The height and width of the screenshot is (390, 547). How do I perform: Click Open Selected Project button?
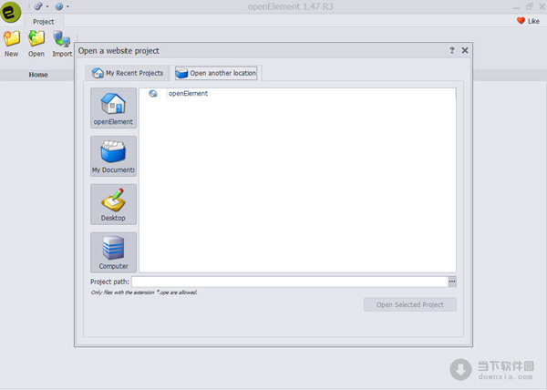[410, 304]
